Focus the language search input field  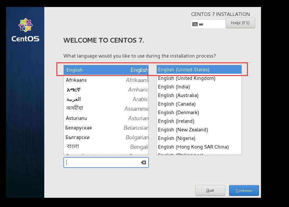coord(106,162)
